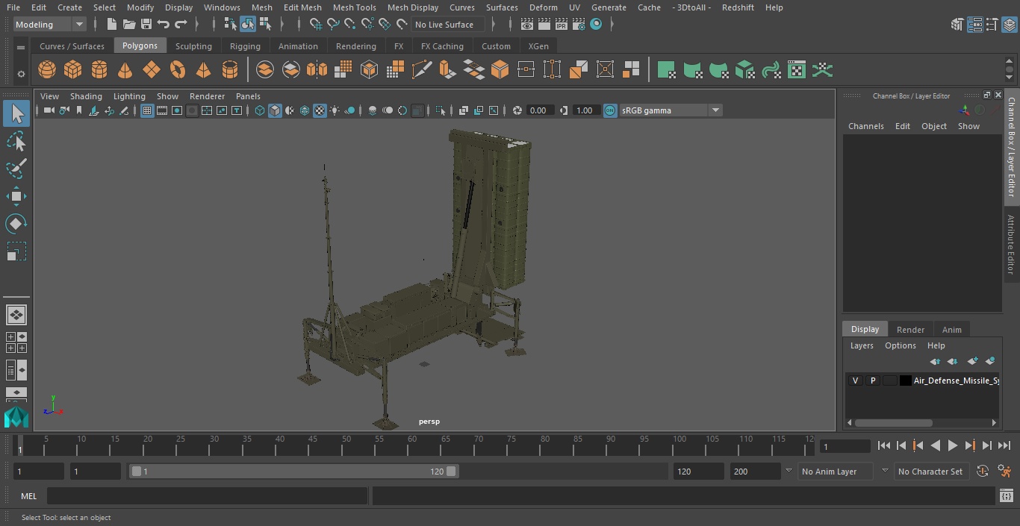Toggle film gate display
The image size is (1020, 526).
[x=162, y=110]
